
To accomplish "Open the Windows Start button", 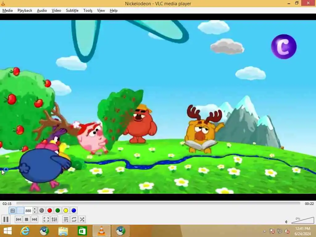I will [x=8, y=231].
